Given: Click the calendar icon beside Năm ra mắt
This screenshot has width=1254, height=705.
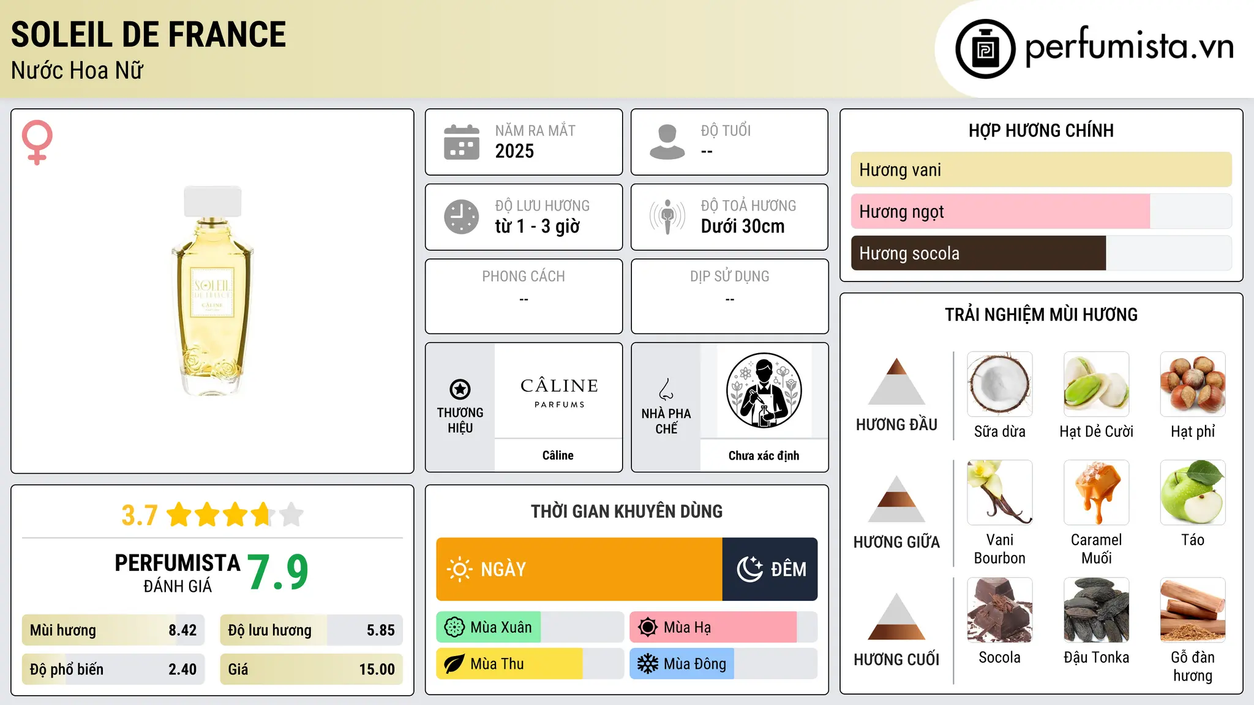Looking at the screenshot, I should pyautogui.click(x=462, y=142).
